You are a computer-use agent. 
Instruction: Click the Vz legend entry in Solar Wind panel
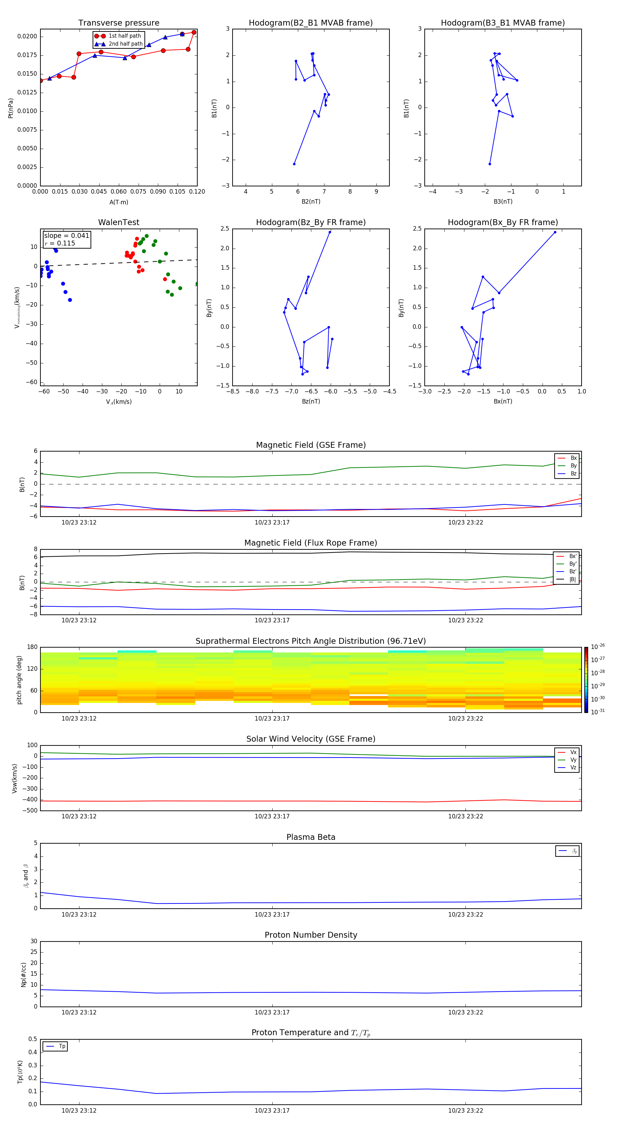click(x=567, y=767)
